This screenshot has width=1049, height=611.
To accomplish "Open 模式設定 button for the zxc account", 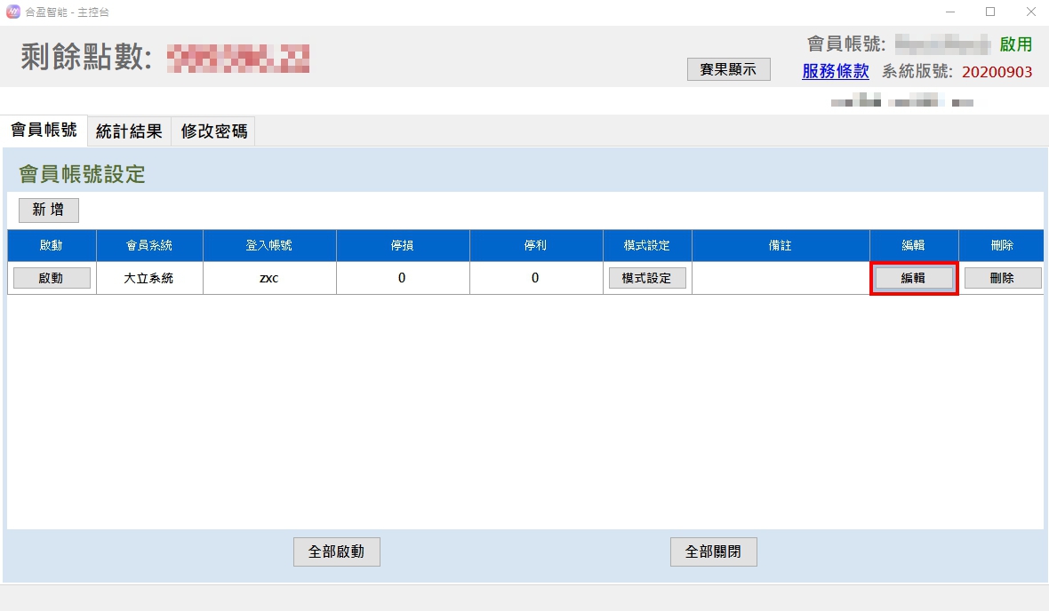I will [x=647, y=278].
